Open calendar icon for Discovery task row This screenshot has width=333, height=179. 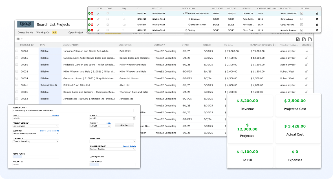point(317,19)
